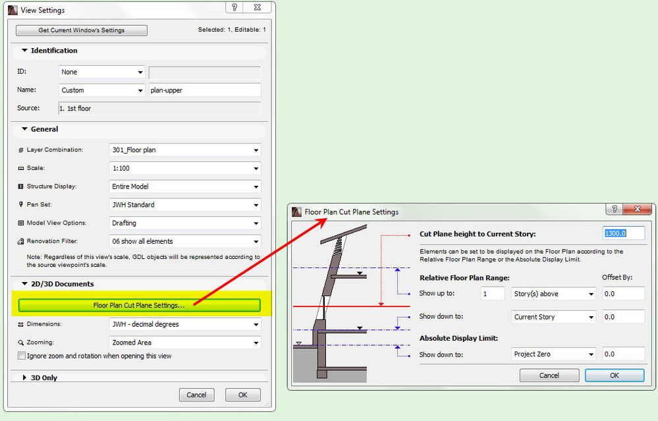Screen dimensions: 658x421
Task: Click the Structure Display icon
Action: 20,186
